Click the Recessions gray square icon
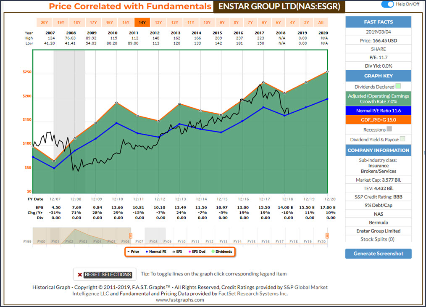 389,130
